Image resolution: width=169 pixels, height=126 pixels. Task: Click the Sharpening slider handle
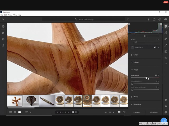[147, 78]
